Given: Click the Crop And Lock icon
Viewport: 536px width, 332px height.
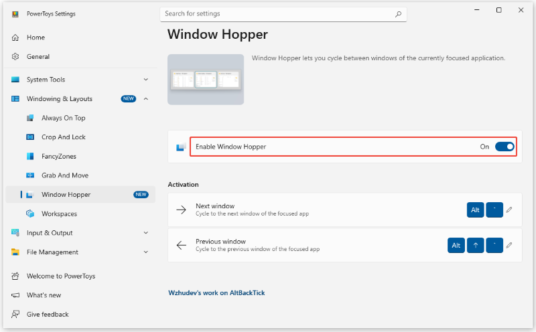Looking at the screenshot, I should (30, 137).
